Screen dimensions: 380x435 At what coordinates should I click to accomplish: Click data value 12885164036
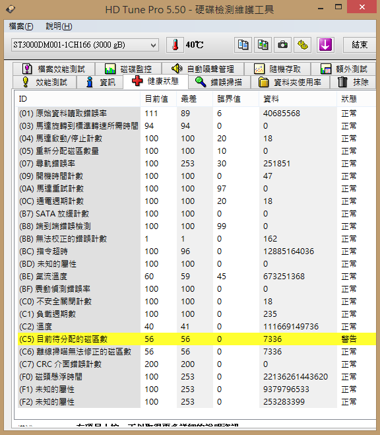288,251
